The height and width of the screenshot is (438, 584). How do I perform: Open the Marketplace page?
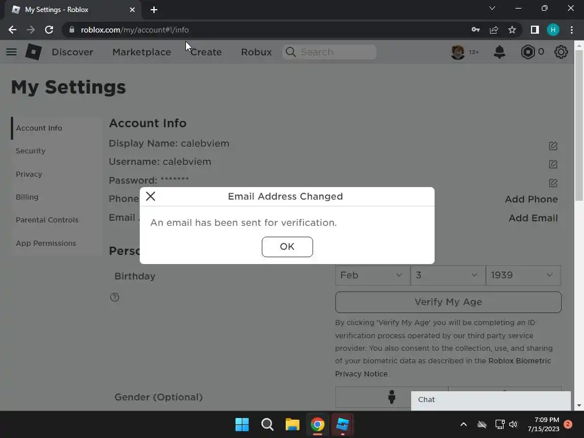141,52
